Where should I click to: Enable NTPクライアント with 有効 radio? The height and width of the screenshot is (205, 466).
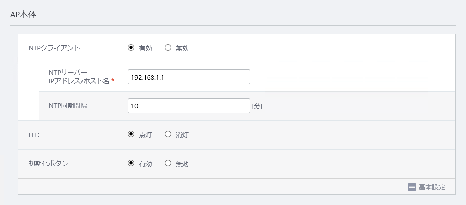(x=131, y=48)
